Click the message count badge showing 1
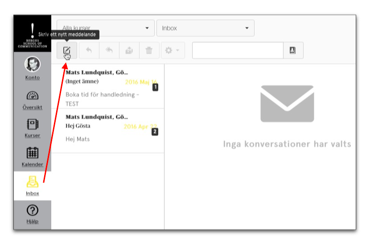 coord(155,87)
